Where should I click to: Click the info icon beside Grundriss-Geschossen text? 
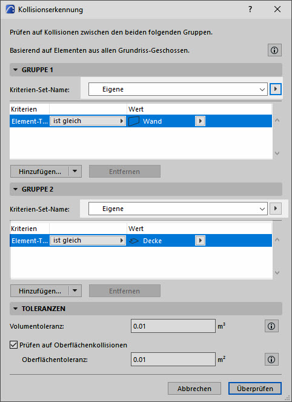coord(274,50)
